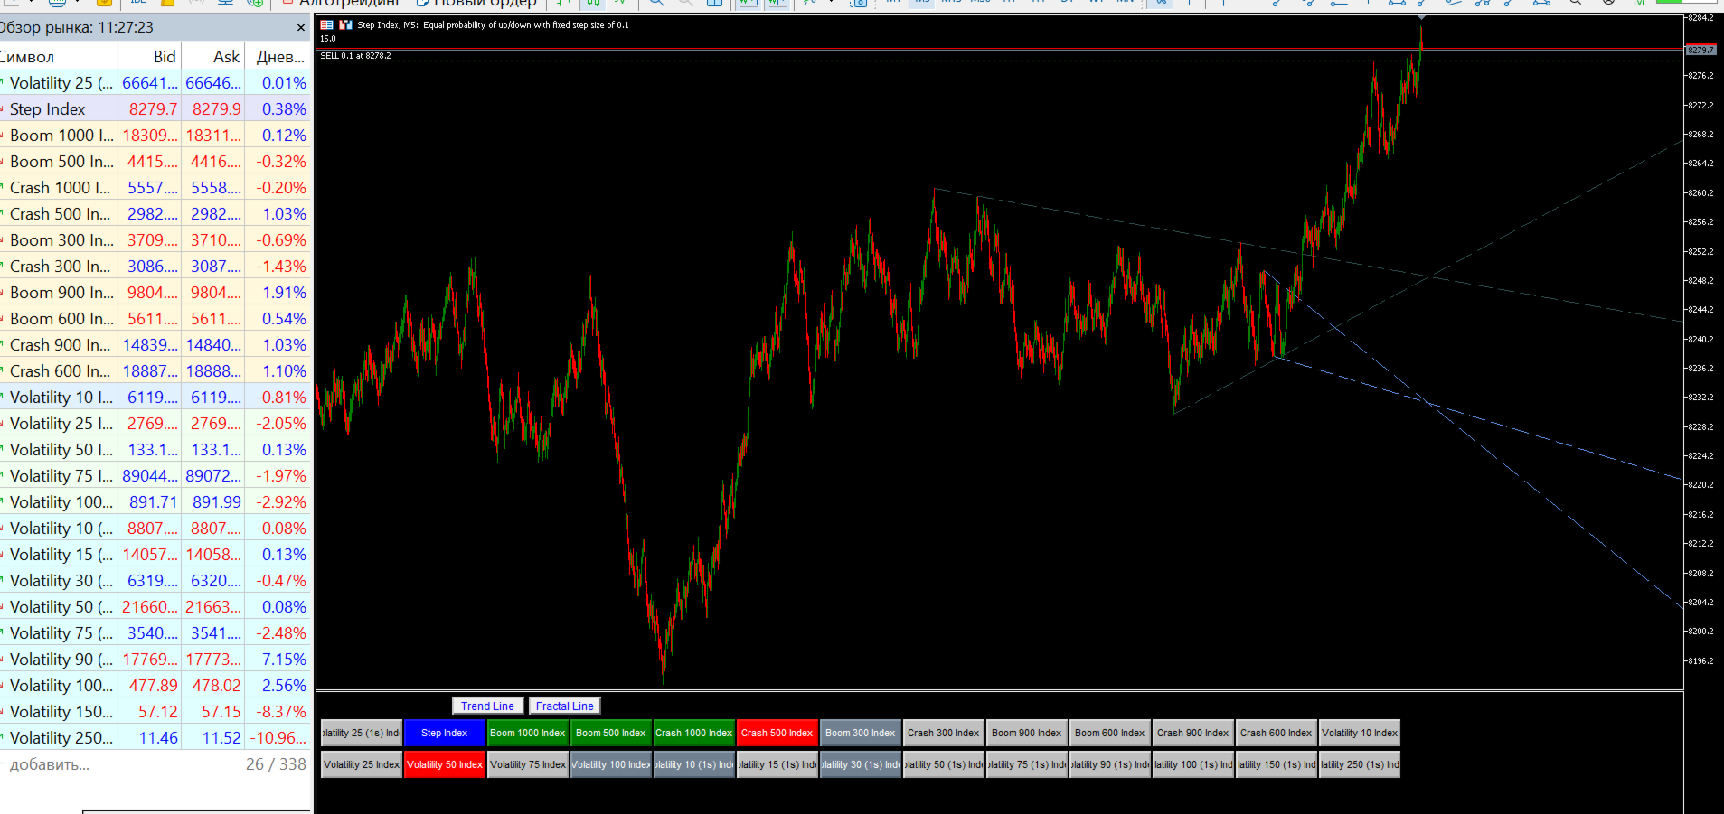Select the Volatility 90 (1s) Index button

[1109, 764]
